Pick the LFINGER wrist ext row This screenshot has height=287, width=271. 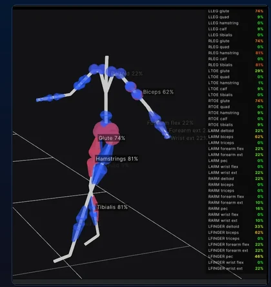point(236,268)
